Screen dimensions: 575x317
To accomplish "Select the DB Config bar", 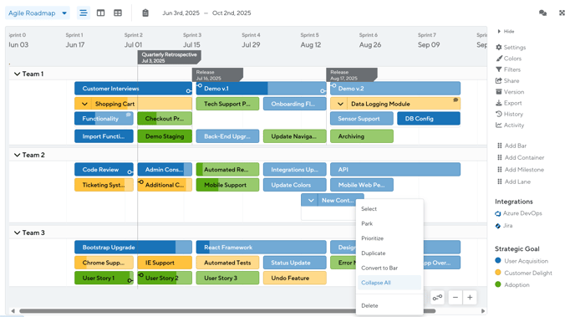I will (429, 119).
